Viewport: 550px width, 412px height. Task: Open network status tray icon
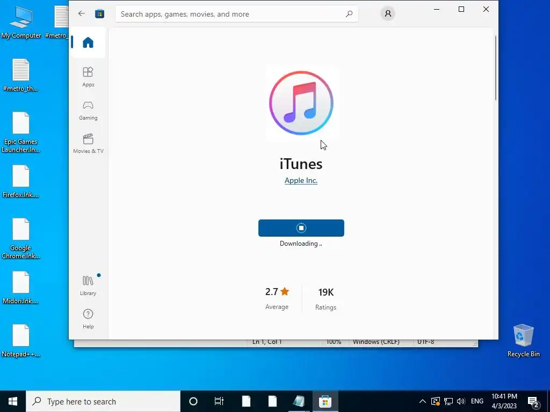(448, 401)
